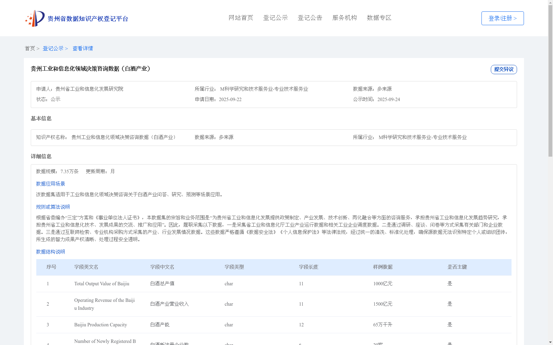Click the 登录/注册 button
Viewport: 553px width, 345px height.
click(503, 18)
